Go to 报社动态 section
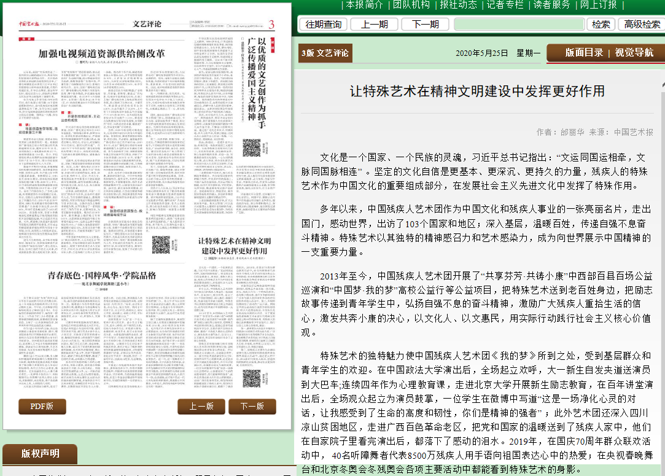 [458, 5]
